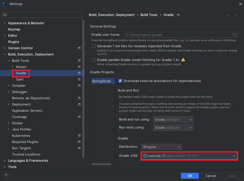This screenshot has width=244, height=181.
Task: Click the project-level icon on the Remote Jar Repositories row
Action: pyautogui.click(x=79, y=98)
